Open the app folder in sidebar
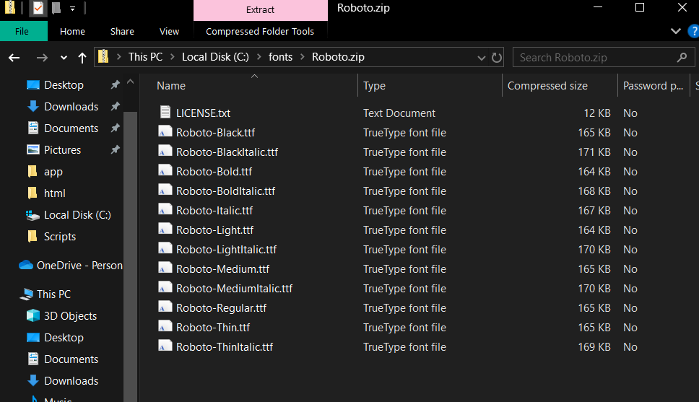Image resolution: width=699 pixels, height=402 pixels. [53, 172]
